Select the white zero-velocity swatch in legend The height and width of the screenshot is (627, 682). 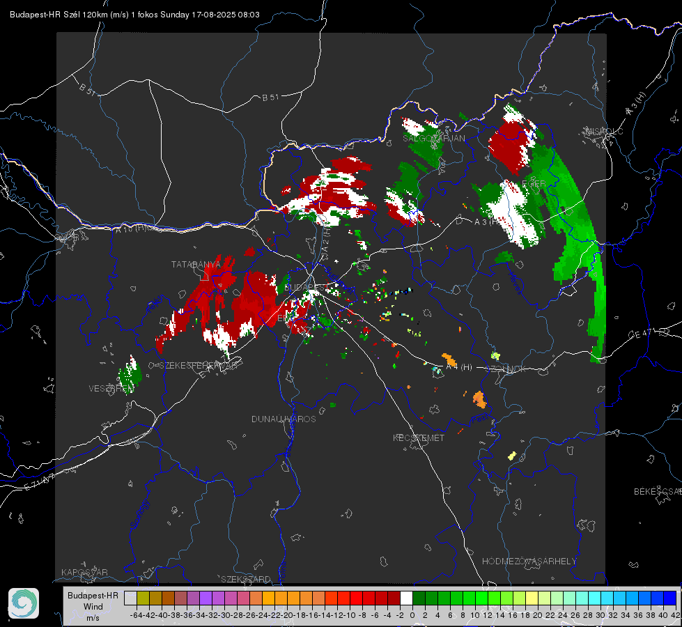[406, 598]
